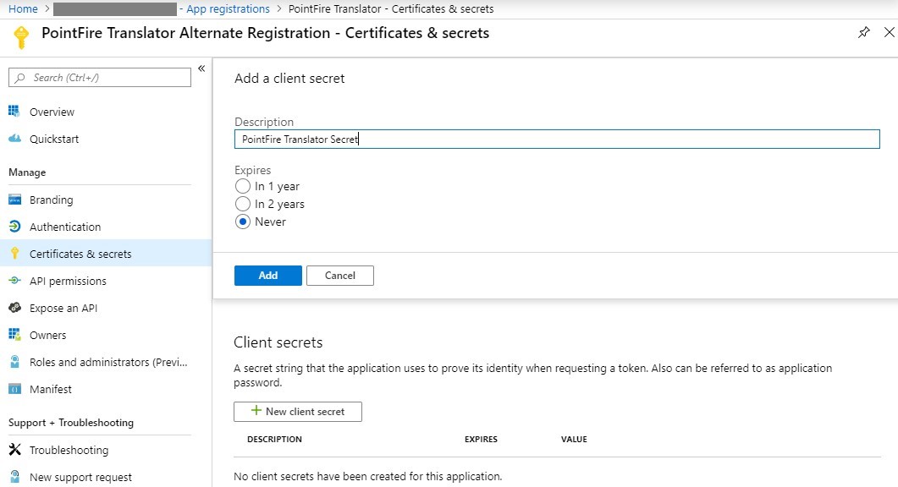Click the PointFire Translator breadcrumb entry

(x=391, y=8)
